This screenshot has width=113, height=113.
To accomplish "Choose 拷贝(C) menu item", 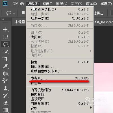I will tap(60, 37).
